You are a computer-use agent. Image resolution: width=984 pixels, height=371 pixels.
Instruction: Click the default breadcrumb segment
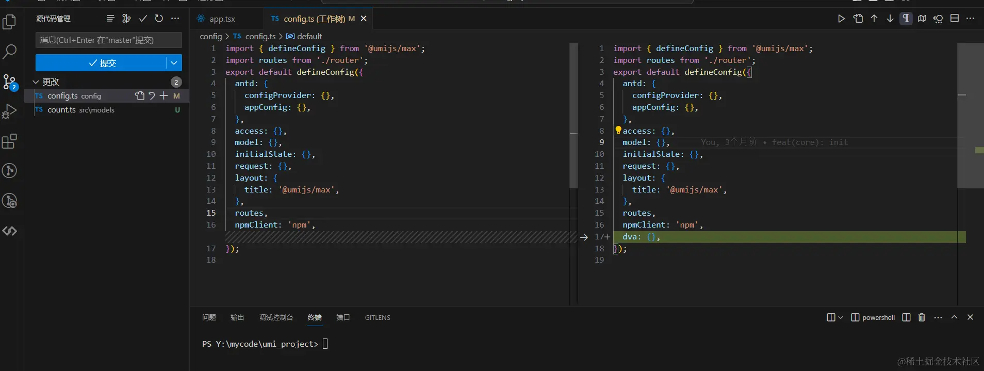click(304, 36)
